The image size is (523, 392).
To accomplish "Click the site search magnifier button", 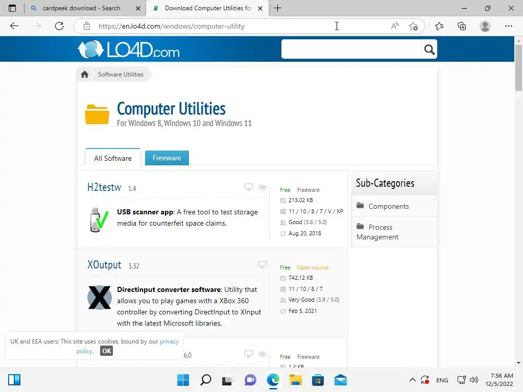I will tap(429, 50).
